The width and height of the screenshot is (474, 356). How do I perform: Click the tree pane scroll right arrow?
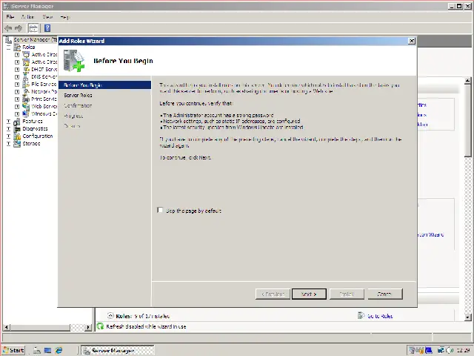(88, 327)
